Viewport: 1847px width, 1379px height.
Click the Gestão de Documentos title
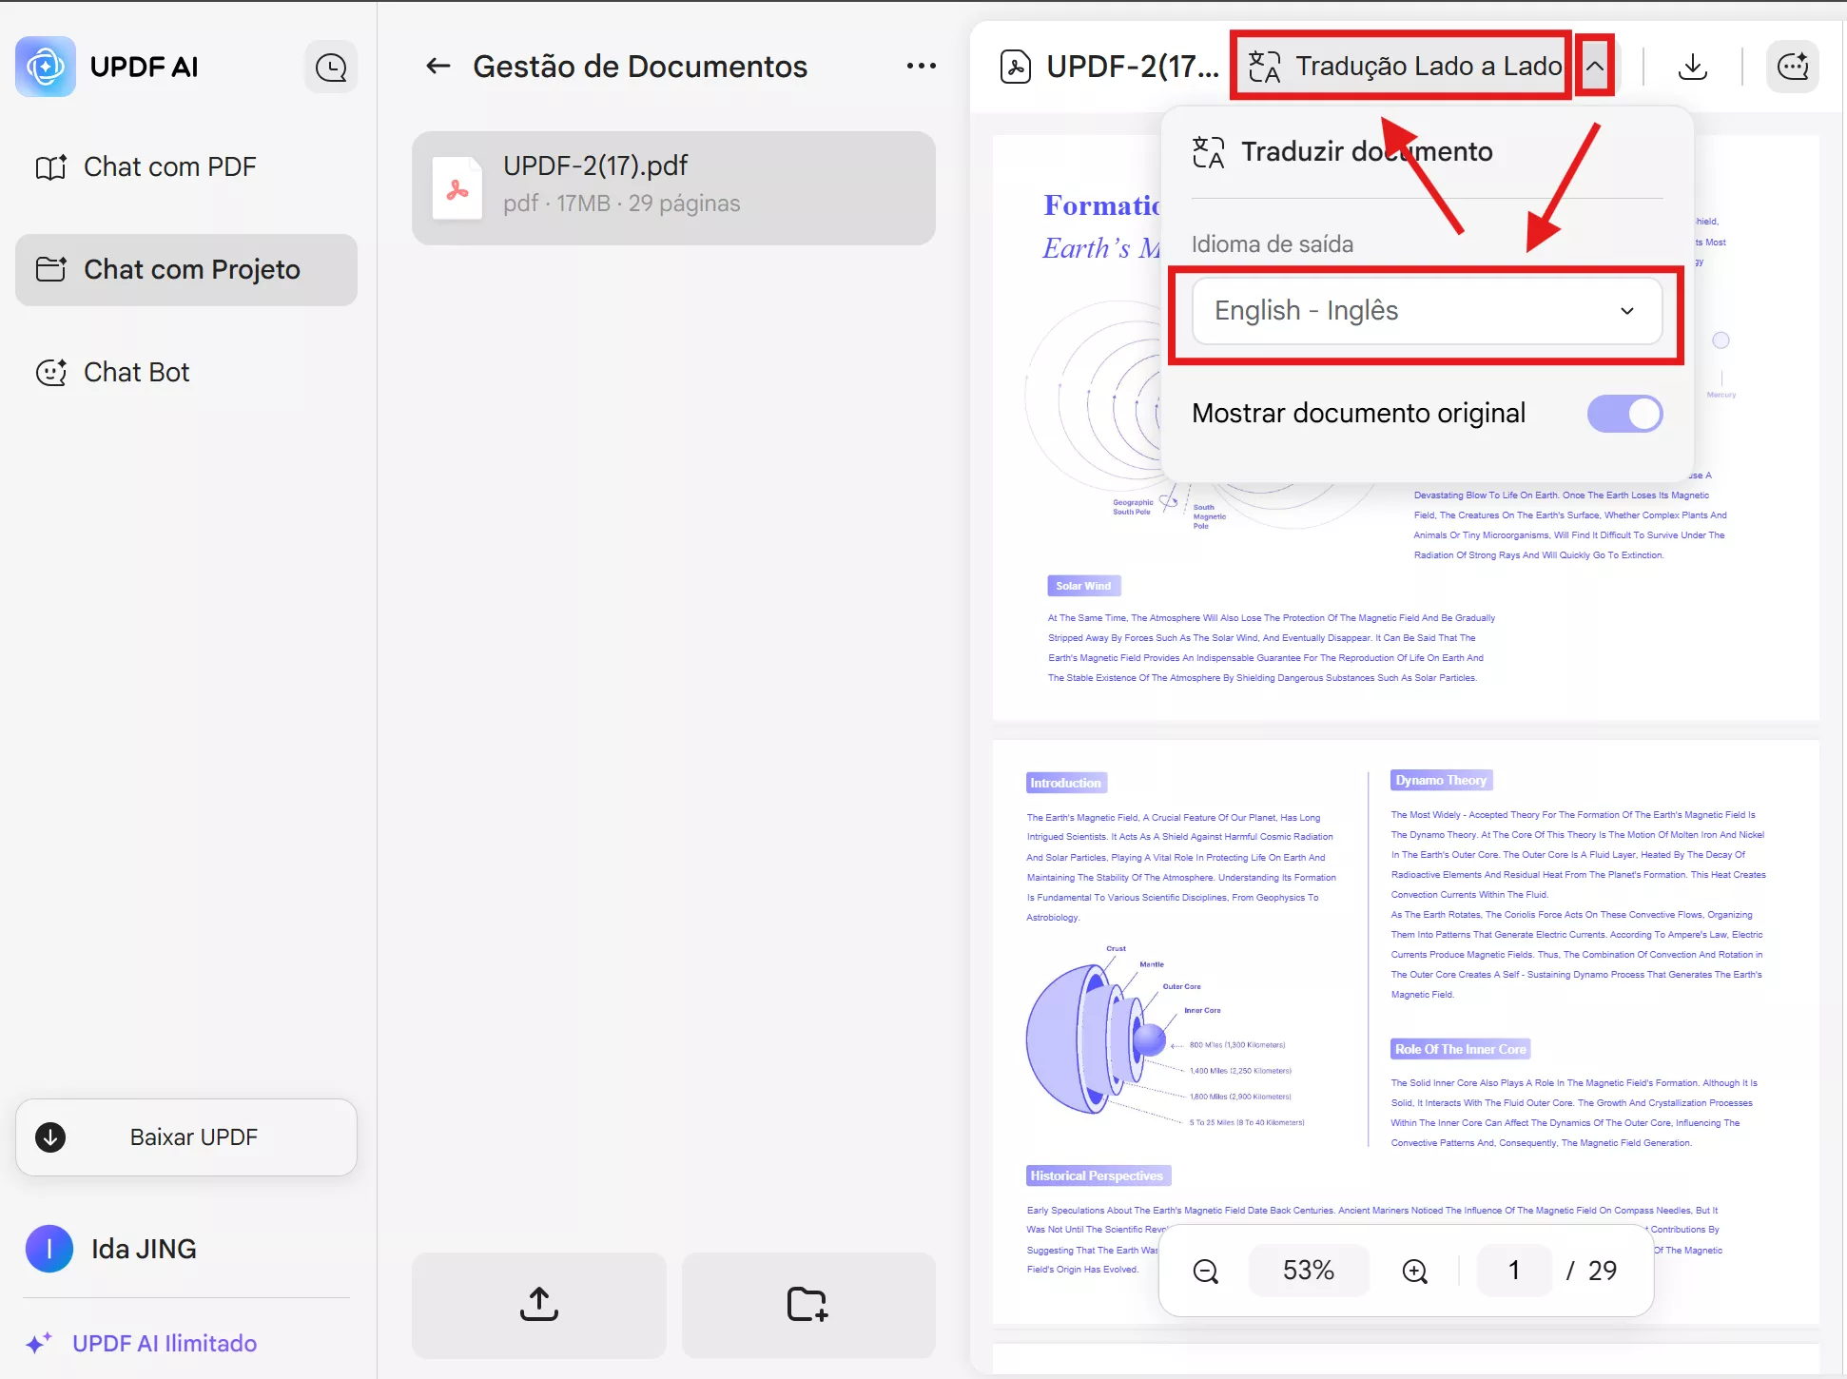coord(640,66)
